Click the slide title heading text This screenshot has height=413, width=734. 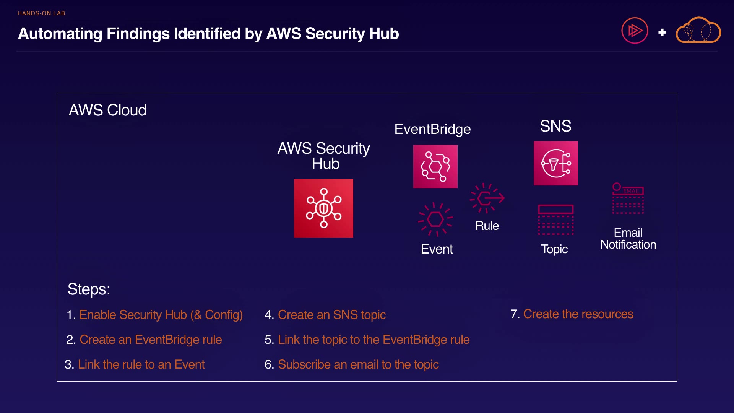[208, 34]
